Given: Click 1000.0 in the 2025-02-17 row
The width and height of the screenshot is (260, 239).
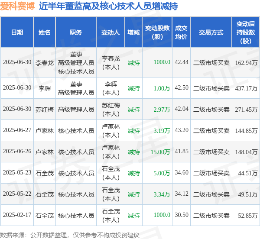Looking at the screenshot, I should click(162, 215).
